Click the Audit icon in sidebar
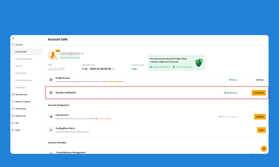The height and width of the screenshot is (167, 279). pos(13,130)
